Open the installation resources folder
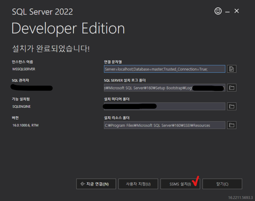Viewport: 255px width, 201px height. pos(232,125)
